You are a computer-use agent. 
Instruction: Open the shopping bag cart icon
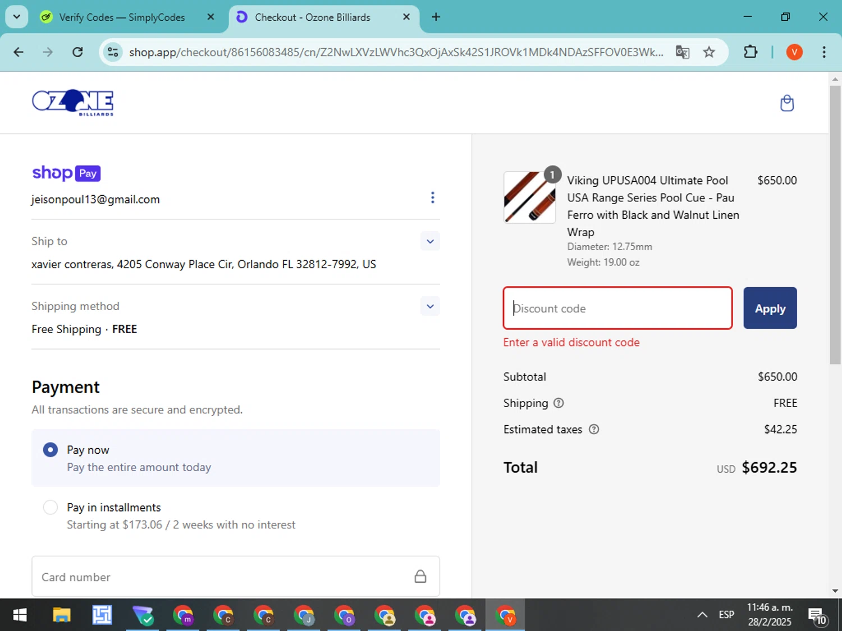787,103
